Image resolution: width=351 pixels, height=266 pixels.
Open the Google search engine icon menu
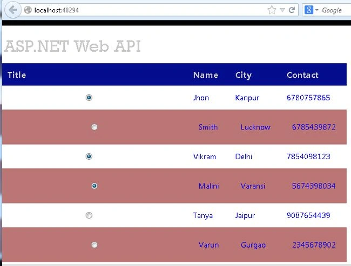pos(311,10)
